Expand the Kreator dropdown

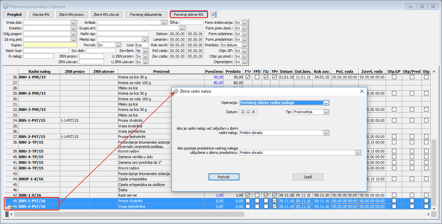pyautogui.click(x=74, y=28)
